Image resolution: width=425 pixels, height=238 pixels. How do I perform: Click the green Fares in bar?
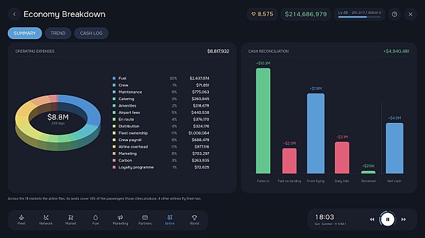(263, 121)
